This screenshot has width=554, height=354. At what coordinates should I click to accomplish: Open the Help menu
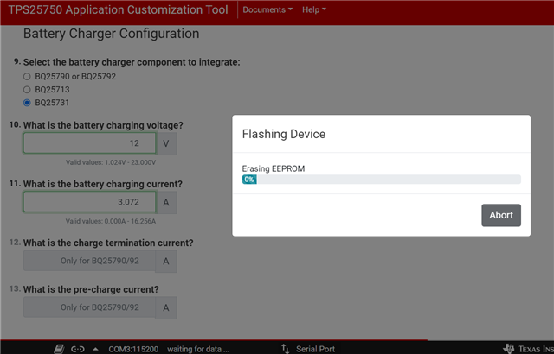pyautogui.click(x=313, y=9)
